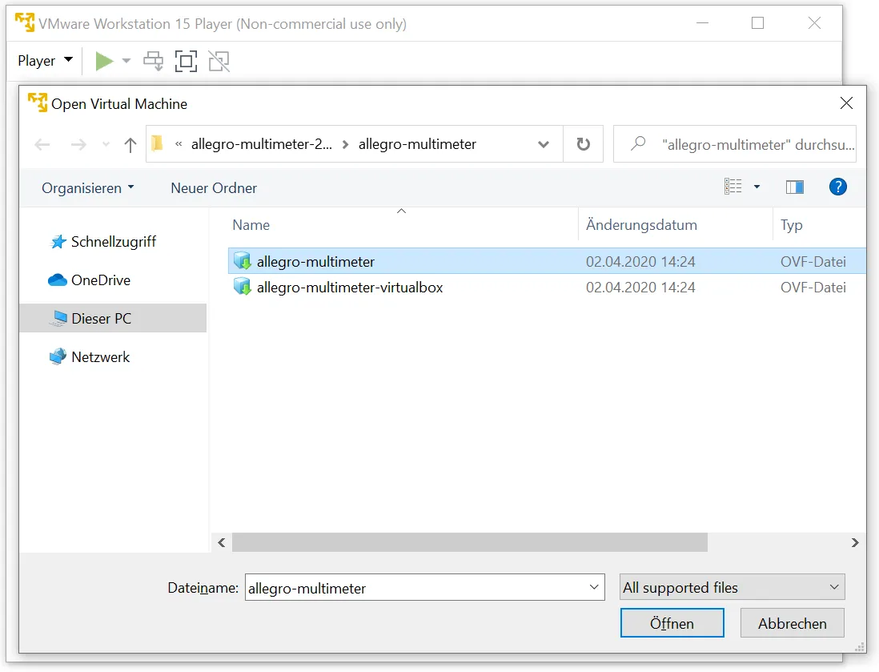The width and height of the screenshot is (879, 672).
Task: Expand the power options arrow beside Play
Action: (126, 61)
